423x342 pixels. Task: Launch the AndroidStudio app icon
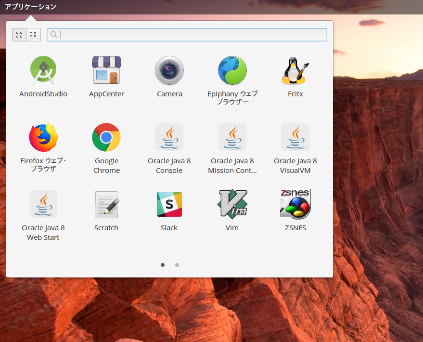pos(43,70)
